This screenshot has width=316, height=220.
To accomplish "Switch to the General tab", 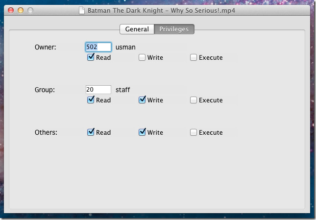I will [x=137, y=29].
